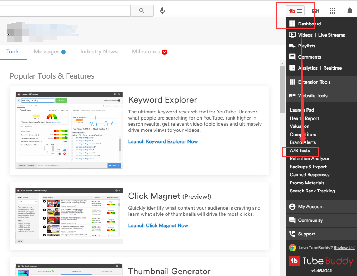This screenshot has width=357, height=276.
Task: Open the video camera create icon
Action: point(315,11)
